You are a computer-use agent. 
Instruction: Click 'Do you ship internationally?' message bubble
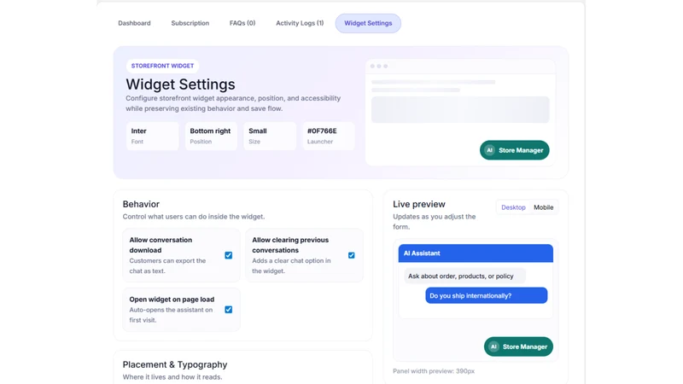(486, 295)
